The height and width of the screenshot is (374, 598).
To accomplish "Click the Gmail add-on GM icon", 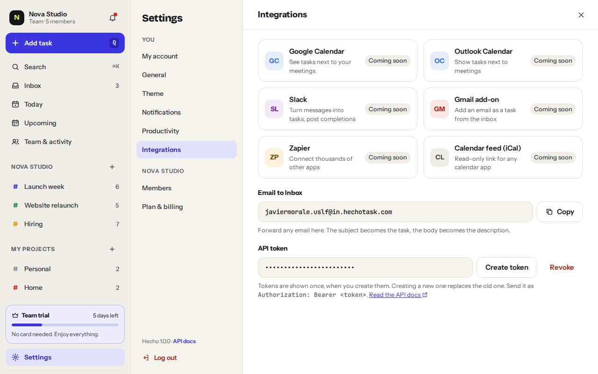I will coord(440,109).
